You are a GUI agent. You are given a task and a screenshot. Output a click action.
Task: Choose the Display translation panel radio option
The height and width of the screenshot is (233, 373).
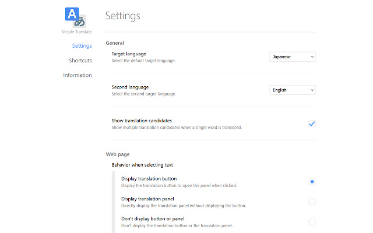(312, 202)
